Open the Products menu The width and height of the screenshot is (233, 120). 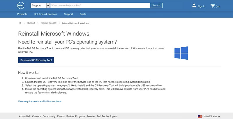22,14
